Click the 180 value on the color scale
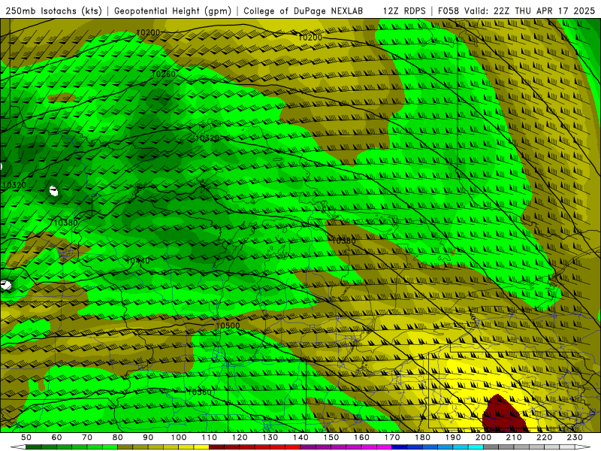This screenshot has height=451, width=601. [x=422, y=437]
